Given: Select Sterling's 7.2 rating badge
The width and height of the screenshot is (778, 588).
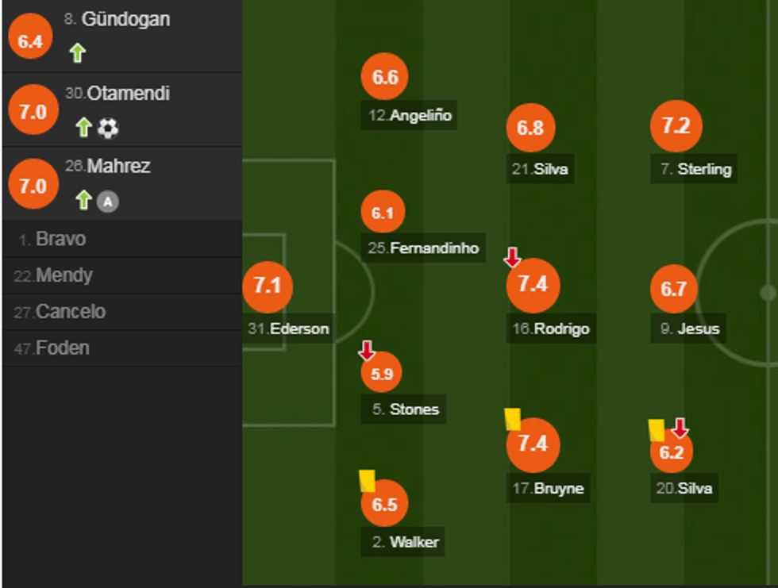Looking at the screenshot, I should click(676, 125).
